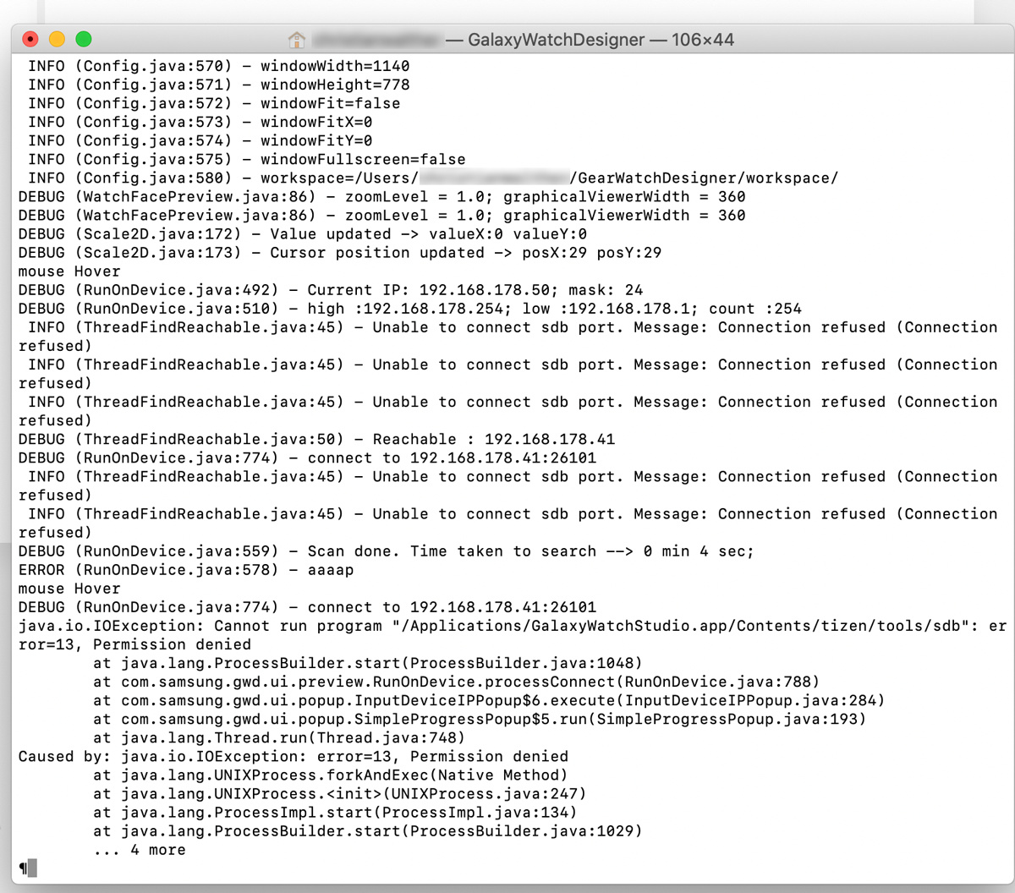This screenshot has height=893, width=1015.
Task: Click 'ProcessImpl.start(ProcessImpl.java:134)' line
Action: 335,812
